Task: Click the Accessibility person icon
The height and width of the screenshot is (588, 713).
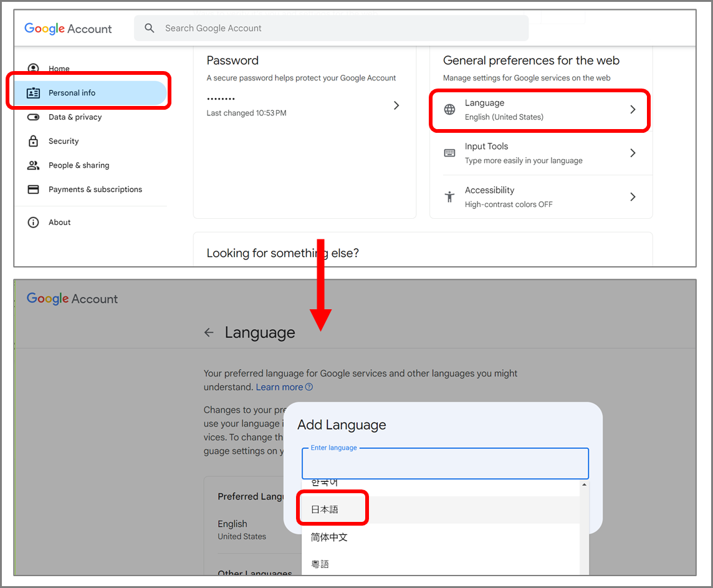Action: point(449,197)
